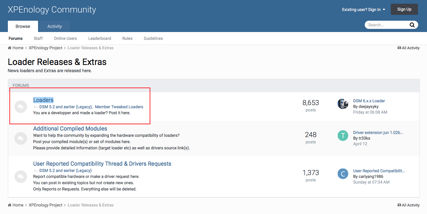Open User Reported Compatibility Thread forum
The width and height of the screenshot is (427, 214).
[102, 164]
